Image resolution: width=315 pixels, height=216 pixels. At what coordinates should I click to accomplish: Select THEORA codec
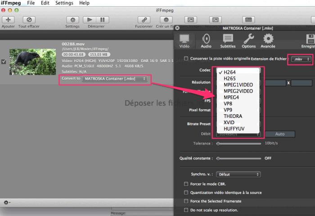[238, 116]
